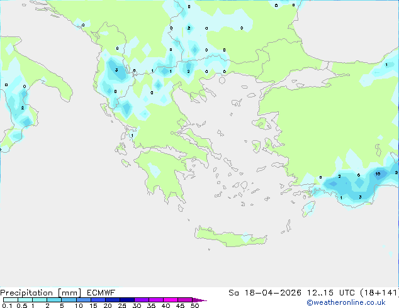
Task: Click the ECMWF model label
Action: pyautogui.click(x=99, y=293)
